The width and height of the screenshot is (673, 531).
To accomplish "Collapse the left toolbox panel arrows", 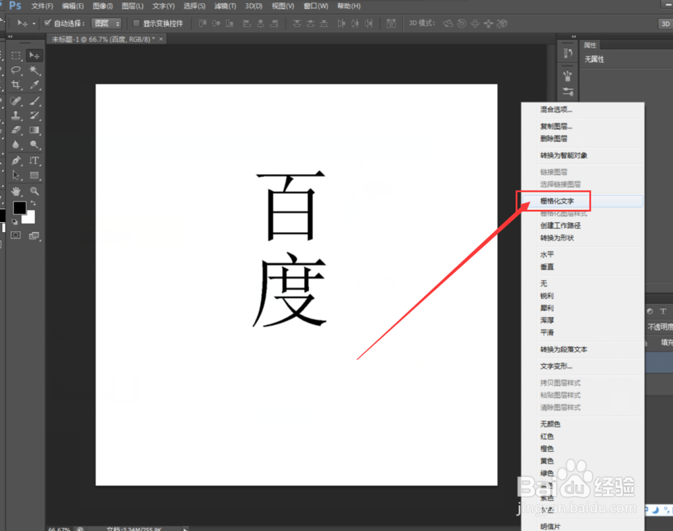I will [10, 37].
